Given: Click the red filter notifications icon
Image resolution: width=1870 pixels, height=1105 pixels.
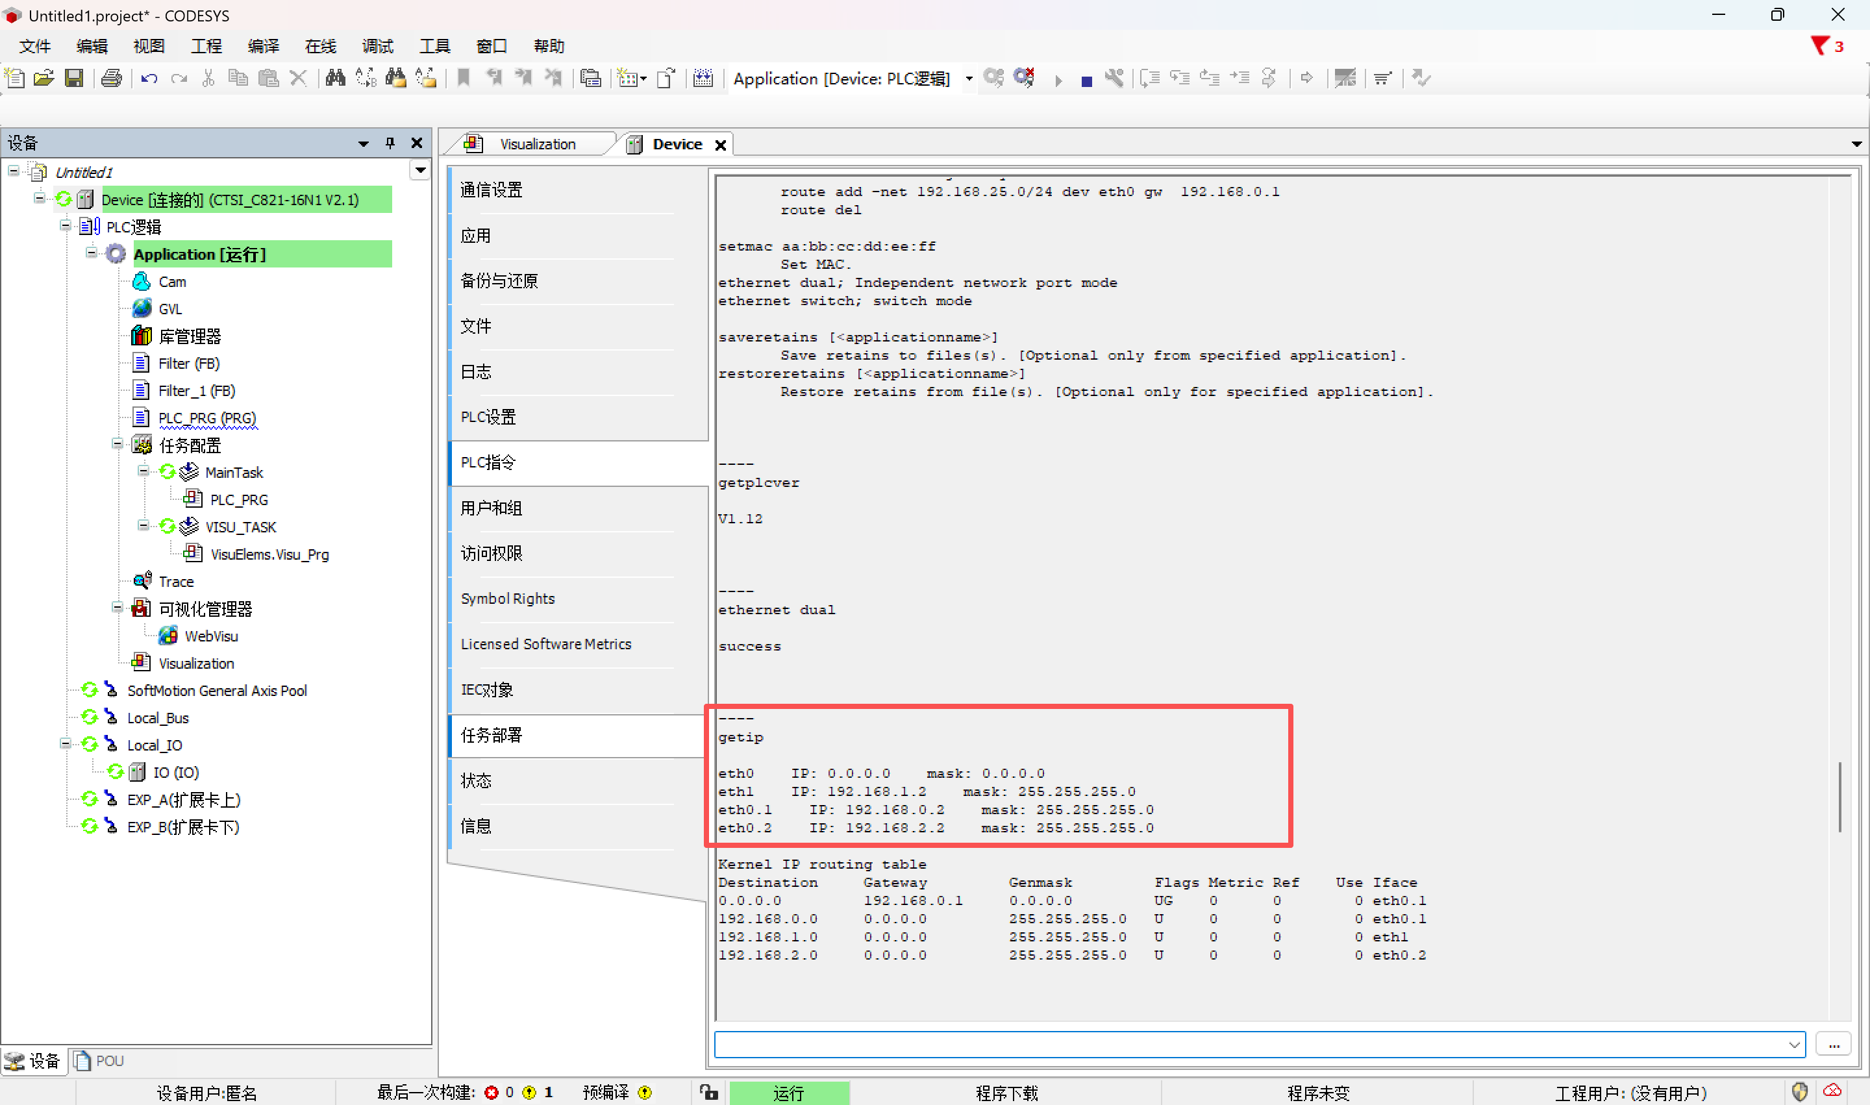Looking at the screenshot, I should coord(1819,46).
